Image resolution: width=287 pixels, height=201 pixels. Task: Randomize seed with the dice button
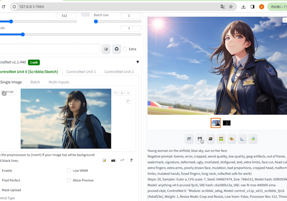(x=106, y=49)
